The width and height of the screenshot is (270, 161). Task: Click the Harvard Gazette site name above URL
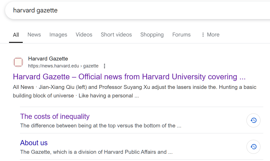pos(48,59)
